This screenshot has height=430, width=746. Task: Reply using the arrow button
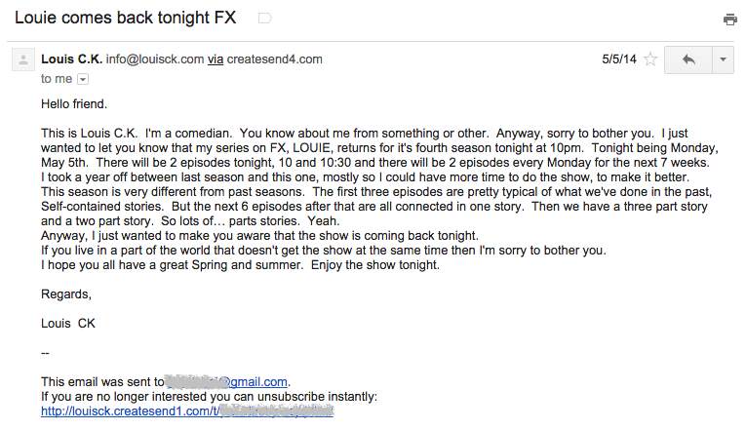(x=688, y=59)
